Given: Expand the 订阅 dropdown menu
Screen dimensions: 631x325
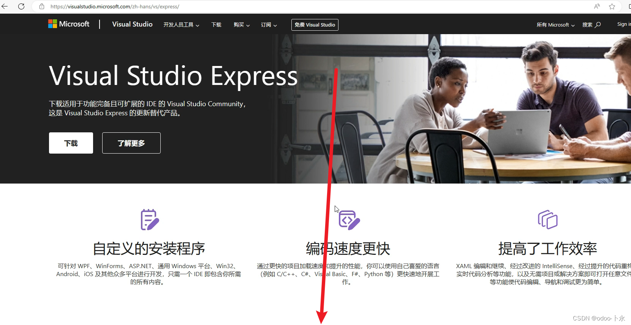Looking at the screenshot, I should click(x=269, y=25).
